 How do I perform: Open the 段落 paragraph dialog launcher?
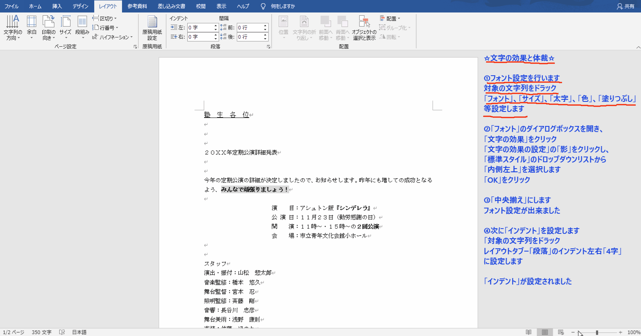click(269, 47)
